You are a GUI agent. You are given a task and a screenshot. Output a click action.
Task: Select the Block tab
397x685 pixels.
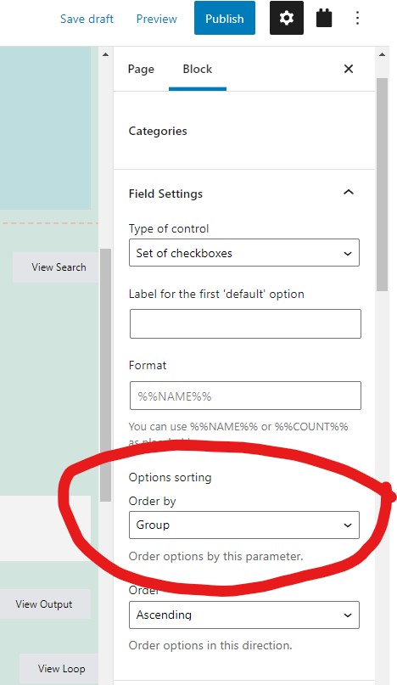(x=198, y=69)
